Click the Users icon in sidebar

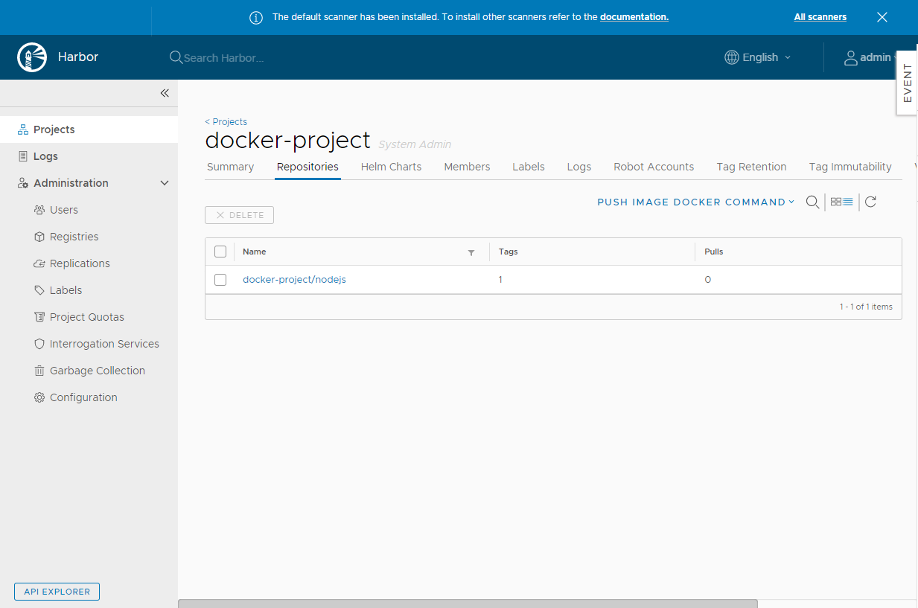pos(39,210)
